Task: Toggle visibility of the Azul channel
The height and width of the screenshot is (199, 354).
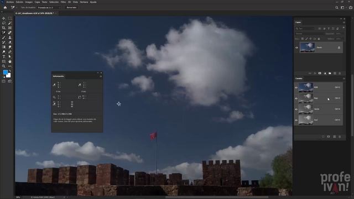Action: [296, 120]
